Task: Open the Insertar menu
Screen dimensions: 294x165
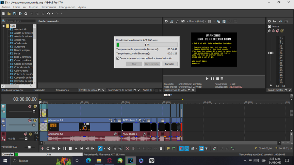Action: click(x=33, y=7)
